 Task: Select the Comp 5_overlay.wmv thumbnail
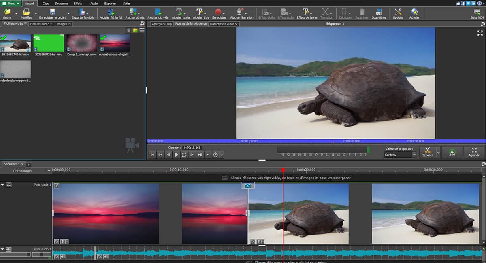pyautogui.click(x=82, y=43)
